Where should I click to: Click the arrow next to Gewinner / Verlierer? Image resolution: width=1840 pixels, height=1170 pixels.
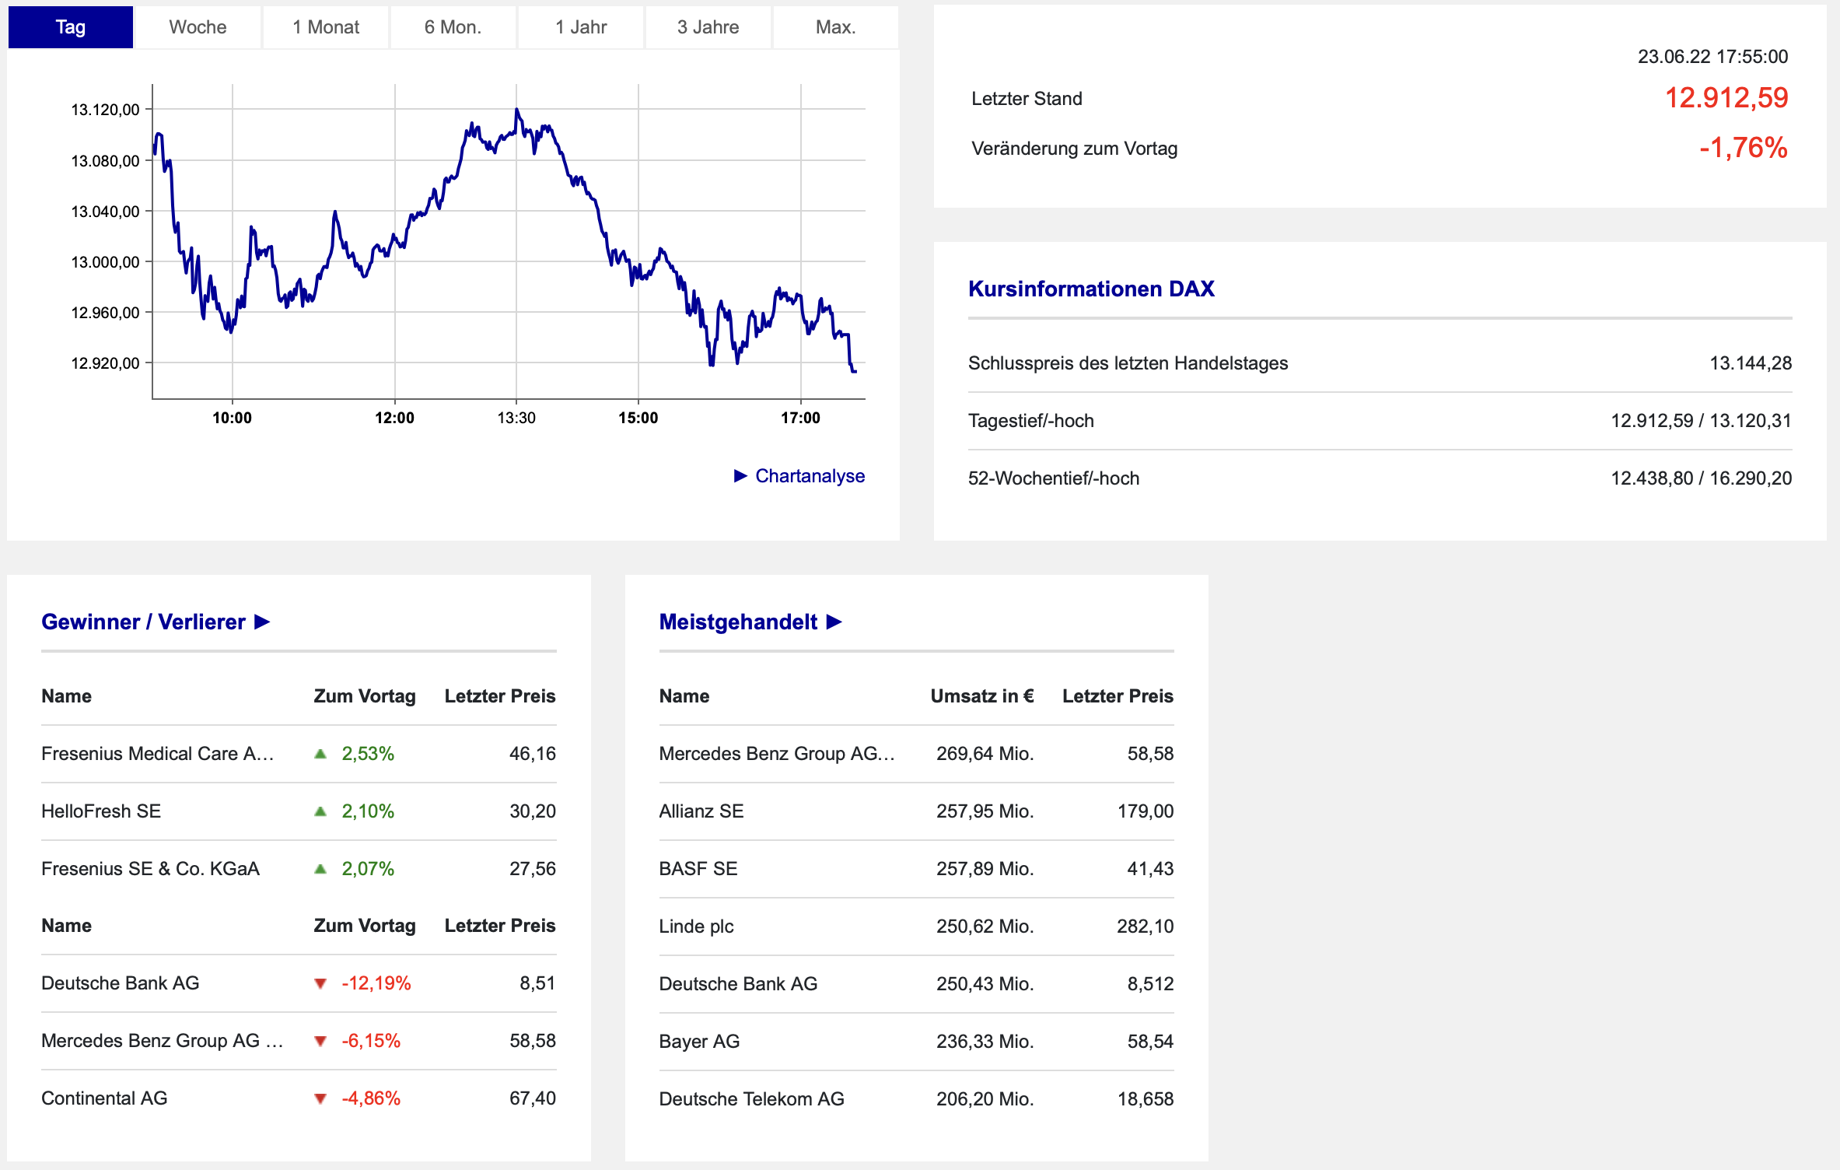(262, 622)
